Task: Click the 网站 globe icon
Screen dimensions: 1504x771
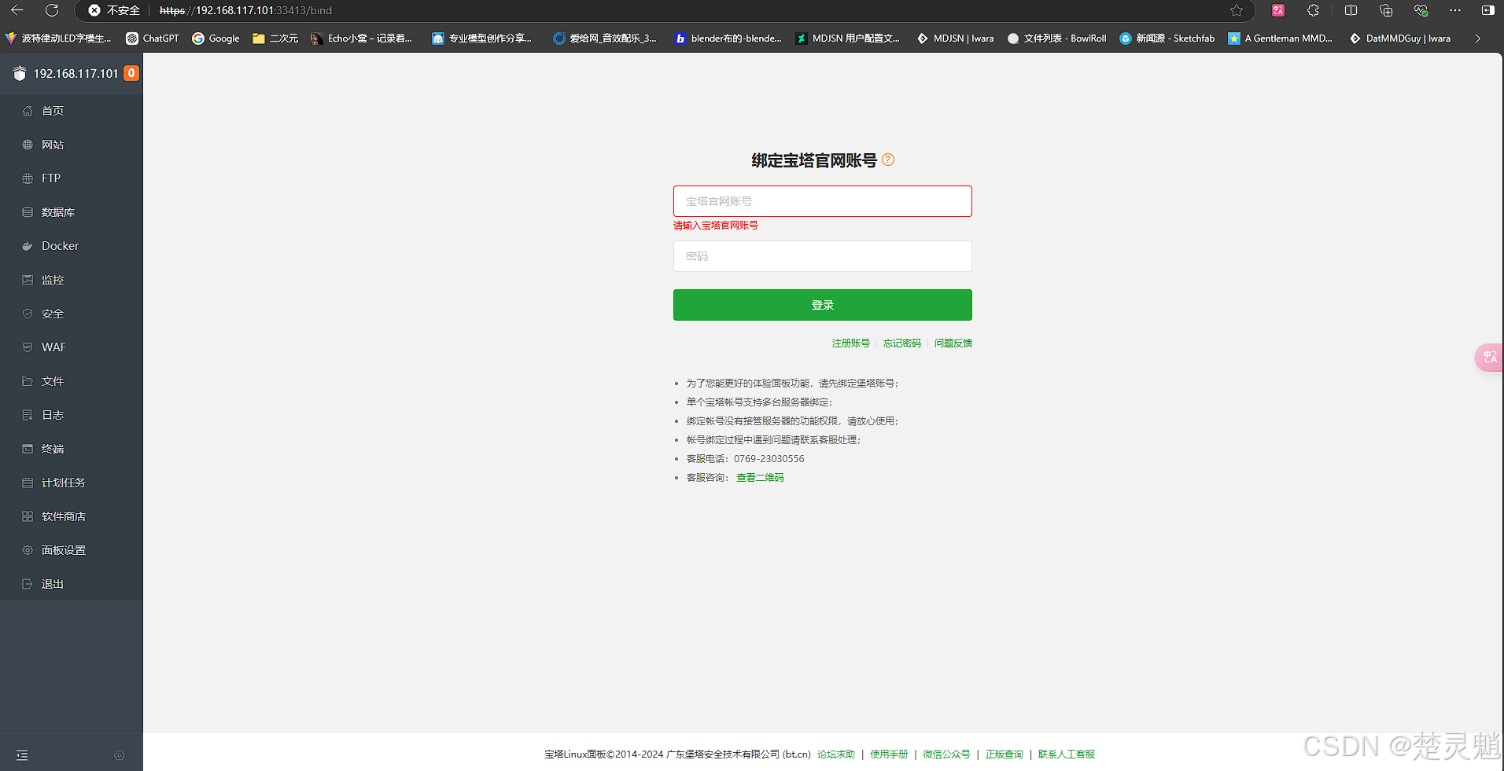Action: click(28, 145)
